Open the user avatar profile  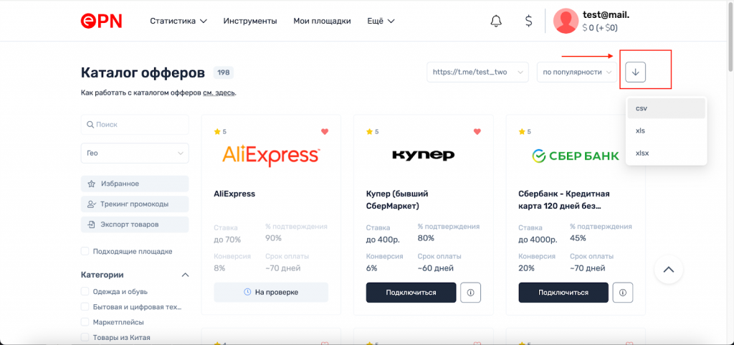pyautogui.click(x=566, y=21)
